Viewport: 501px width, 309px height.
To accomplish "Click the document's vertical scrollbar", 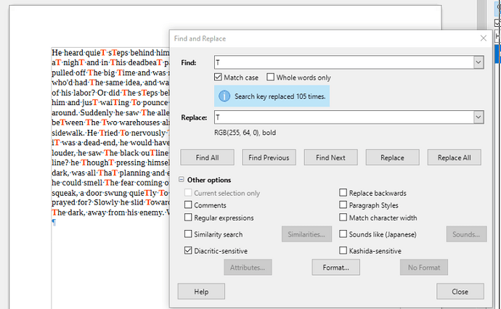I will point(481,16).
